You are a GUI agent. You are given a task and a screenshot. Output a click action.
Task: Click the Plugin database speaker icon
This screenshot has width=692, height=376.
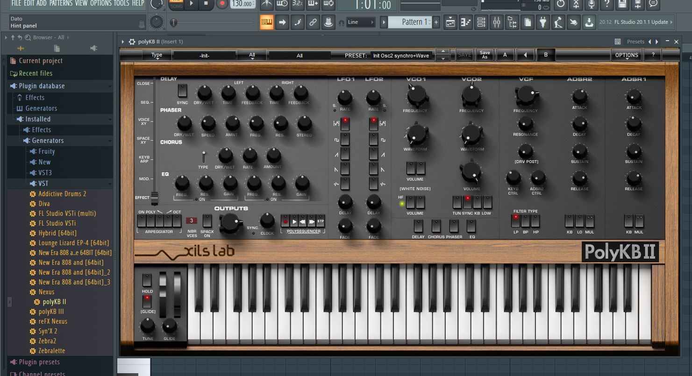(14, 86)
